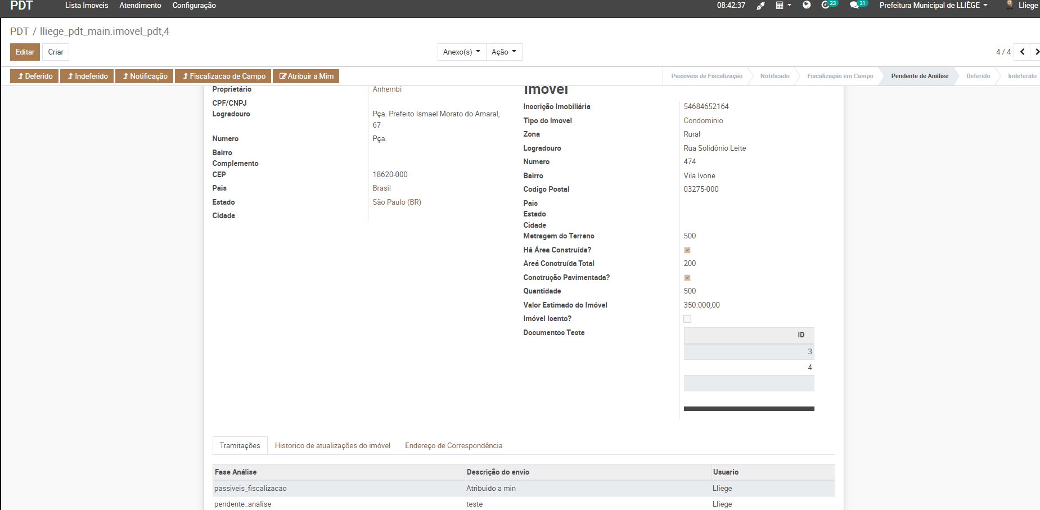This screenshot has height=510, width=1040.
Task: Open the calculator icon menu
Action: [x=783, y=6]
